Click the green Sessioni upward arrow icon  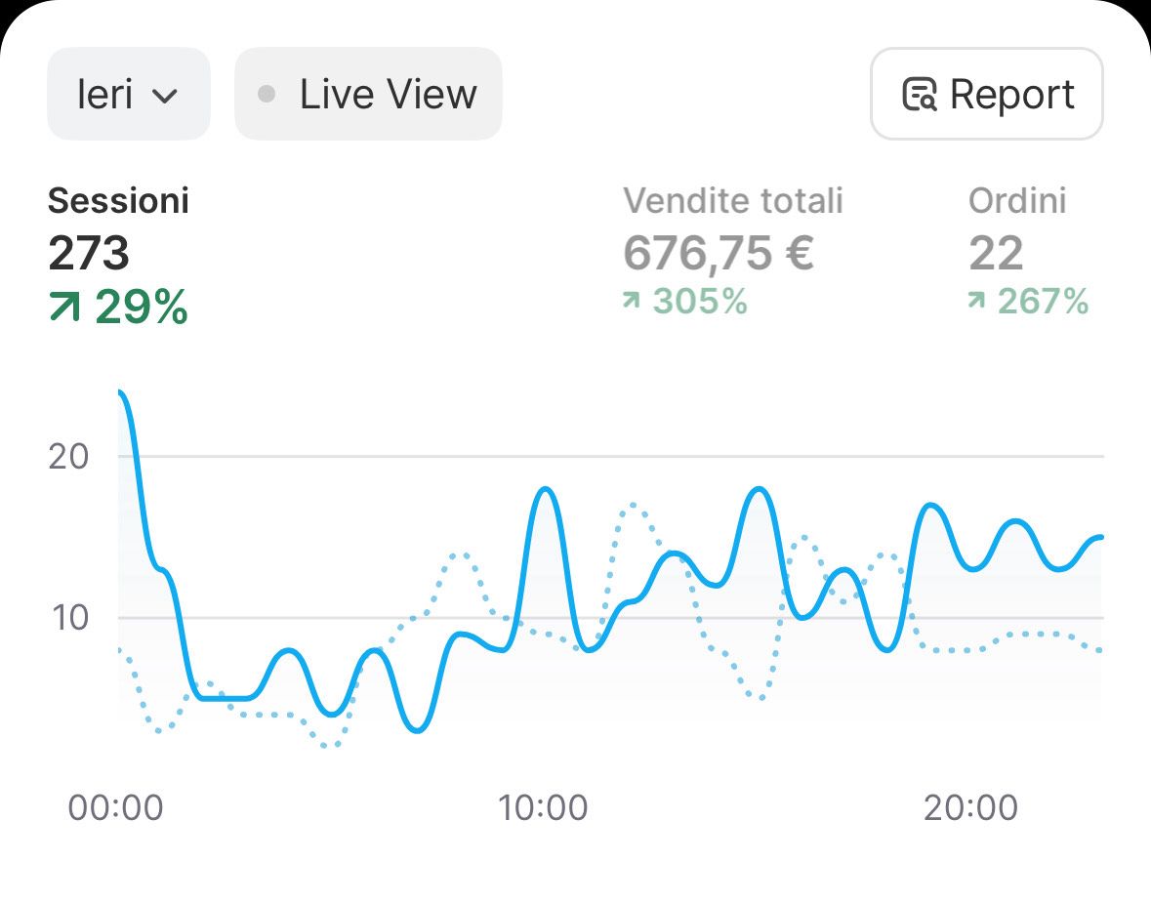tap(63, 308)
